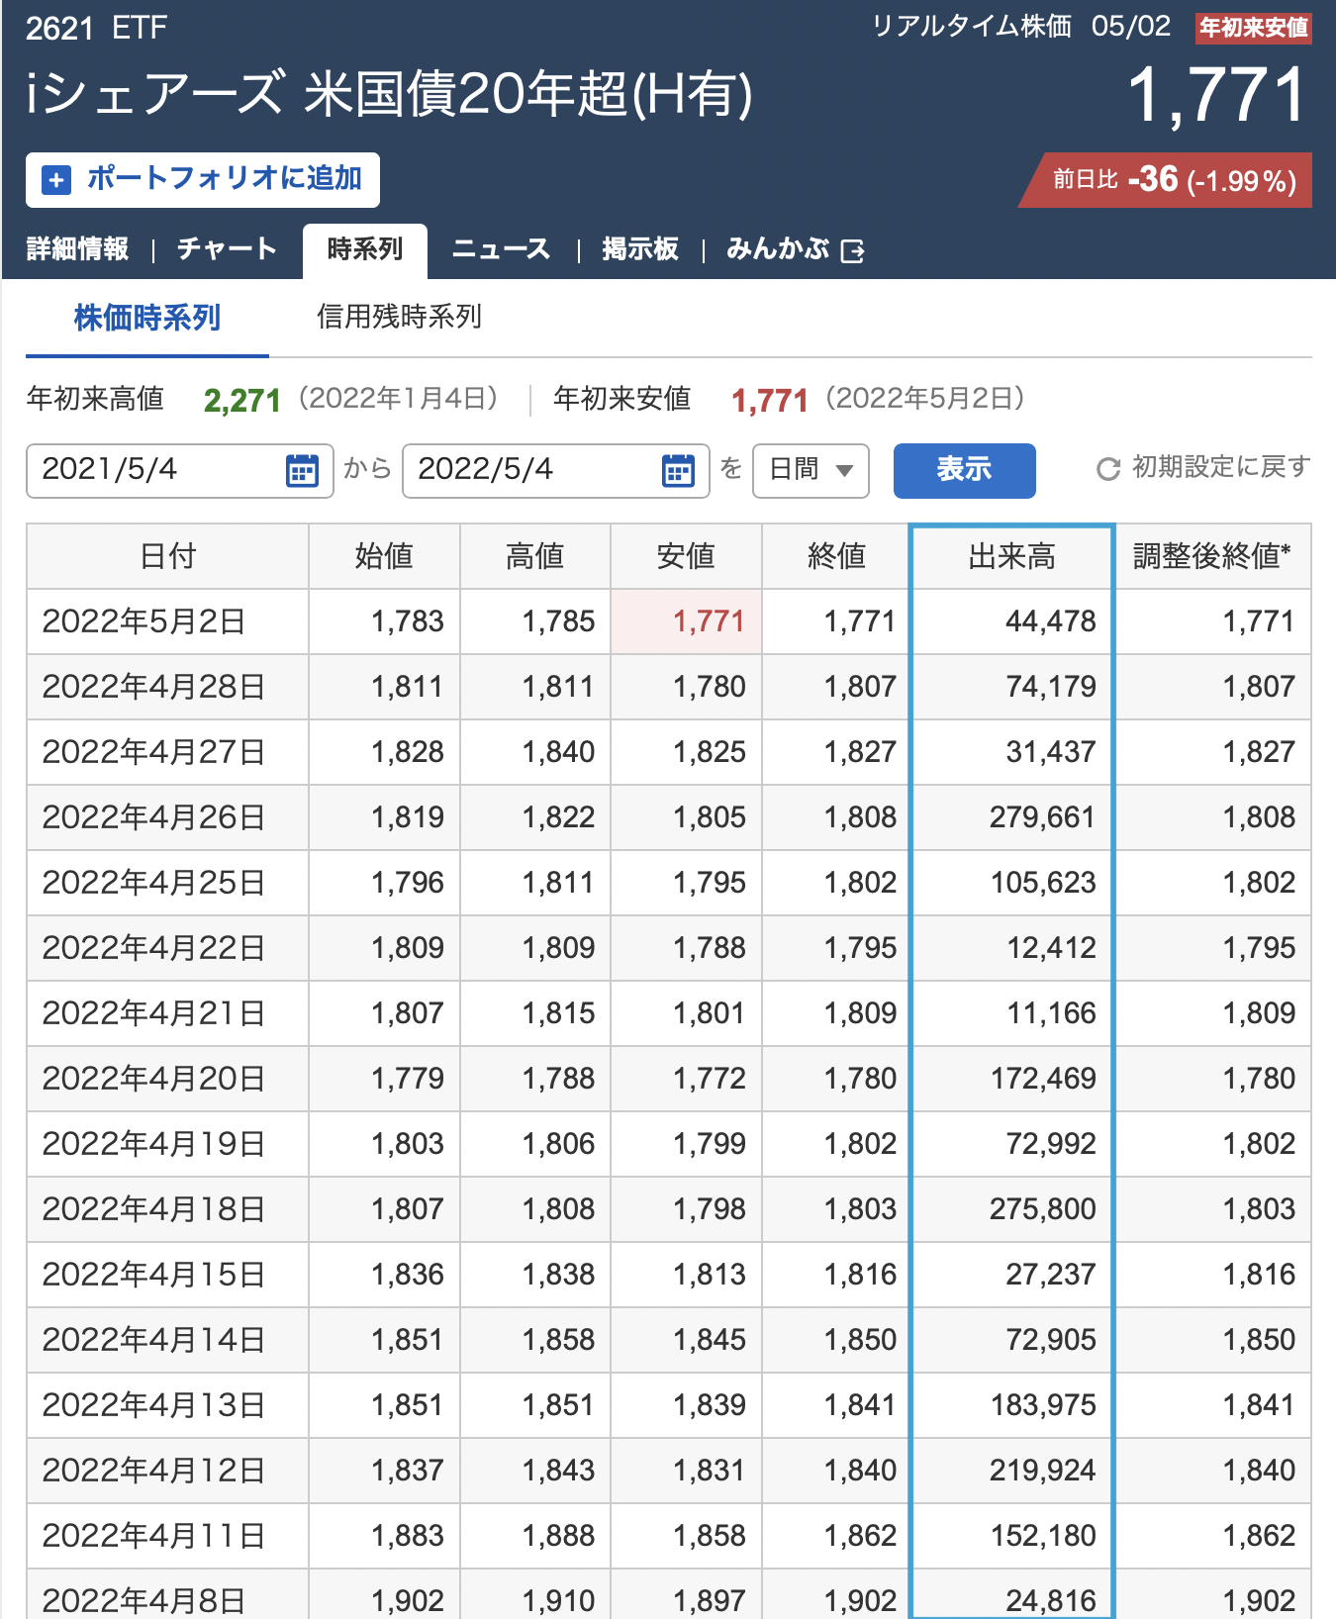This screenshot has width=1336, height=1619.
Task: Expand the 日間 period dropdown
Action: 811,470
